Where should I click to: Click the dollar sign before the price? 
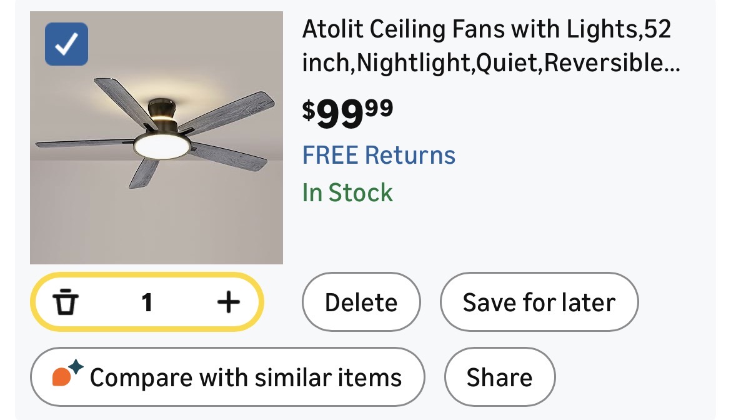coord(309,111)
